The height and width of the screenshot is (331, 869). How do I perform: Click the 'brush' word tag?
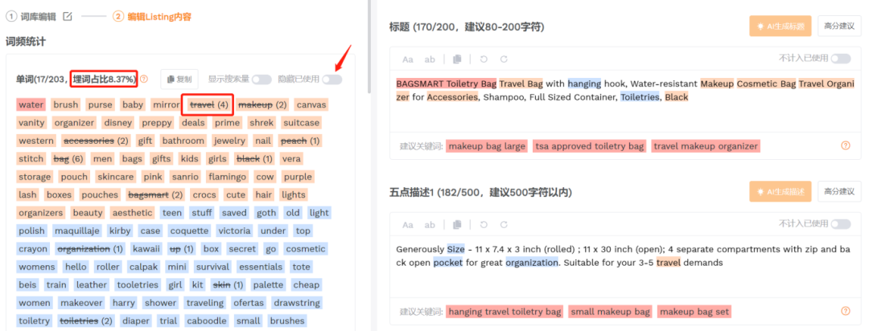click(x=66, y=104)
